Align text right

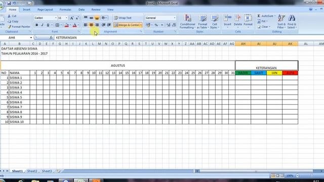pyautogui.click(x=97, y=25)
